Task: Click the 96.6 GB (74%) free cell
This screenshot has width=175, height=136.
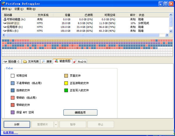Action: pyautogui.click(x=107, y=27)
